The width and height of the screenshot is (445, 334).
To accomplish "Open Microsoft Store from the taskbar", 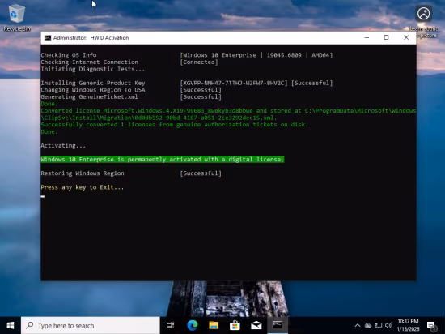I will point(235,325).
